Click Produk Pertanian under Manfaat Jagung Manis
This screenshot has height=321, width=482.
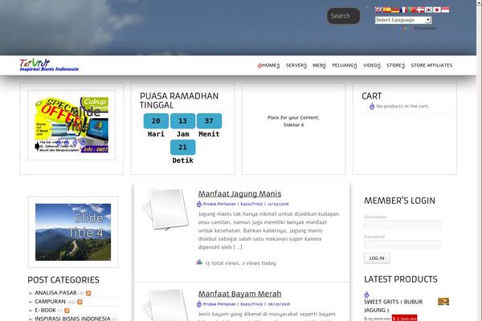pos(219,204)
